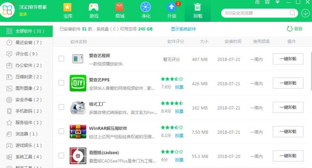Select 压缩刻录 (2) category
Viewport: 312px width, 168px height.
tap(26, 77)
